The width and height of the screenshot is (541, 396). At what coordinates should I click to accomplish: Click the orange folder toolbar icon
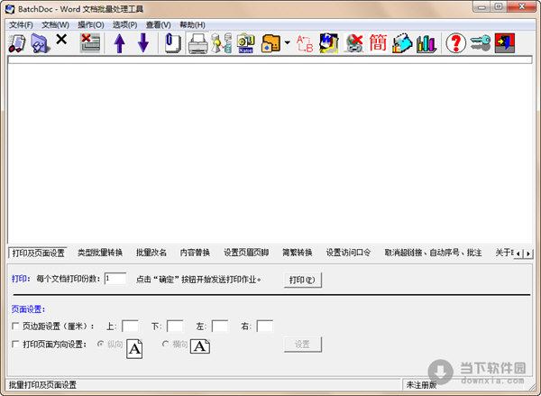[x=270, y=43]
